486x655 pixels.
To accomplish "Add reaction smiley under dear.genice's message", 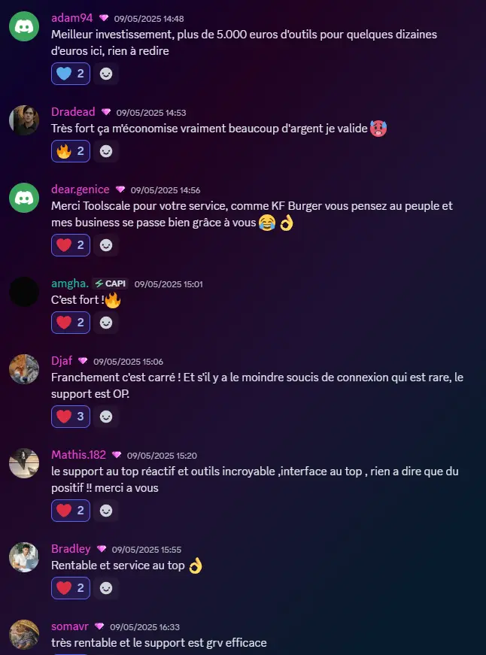I will click(106, 245).
